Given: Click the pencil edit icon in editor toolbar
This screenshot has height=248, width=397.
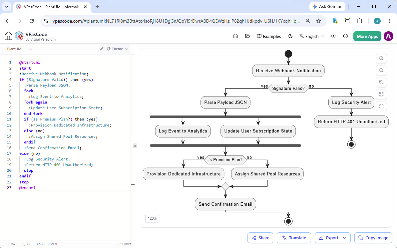Looking at the screenshot, I should 102,49.
